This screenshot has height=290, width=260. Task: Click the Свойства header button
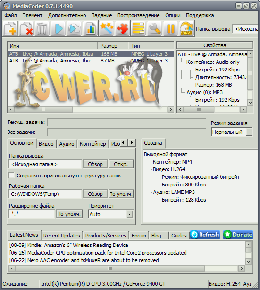pyautogui.click(x=215, y=45)
